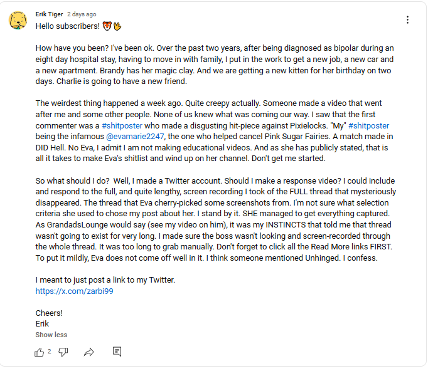Open the three-dot post options menu
The height and width of the screenshot is (371, 428).
pyautogui.click(x=407, y=20)
